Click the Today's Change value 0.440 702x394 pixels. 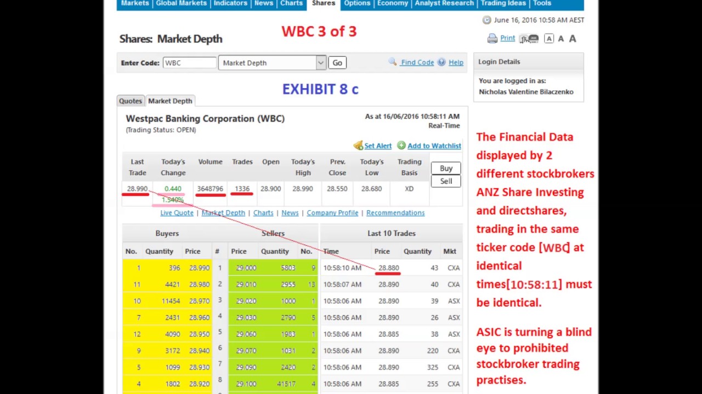(x=173, y=189)
